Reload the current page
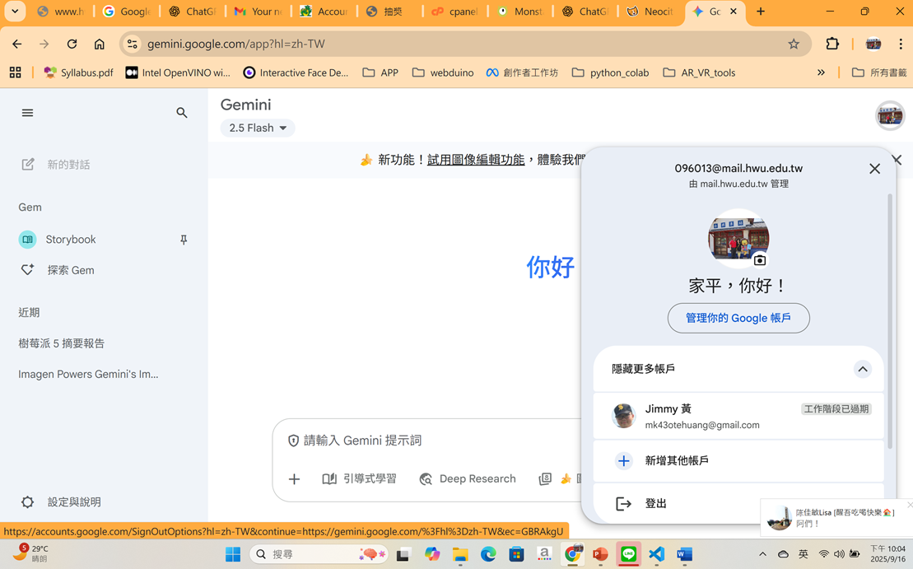The width and height of the screenshot is (913, 569). click(x=72, y=44)
